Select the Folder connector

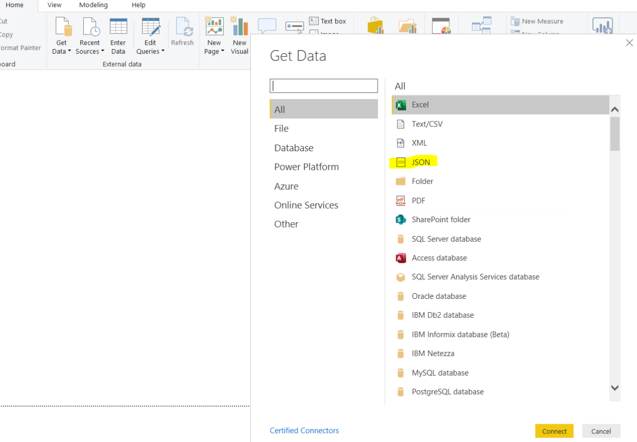point(500,181)
